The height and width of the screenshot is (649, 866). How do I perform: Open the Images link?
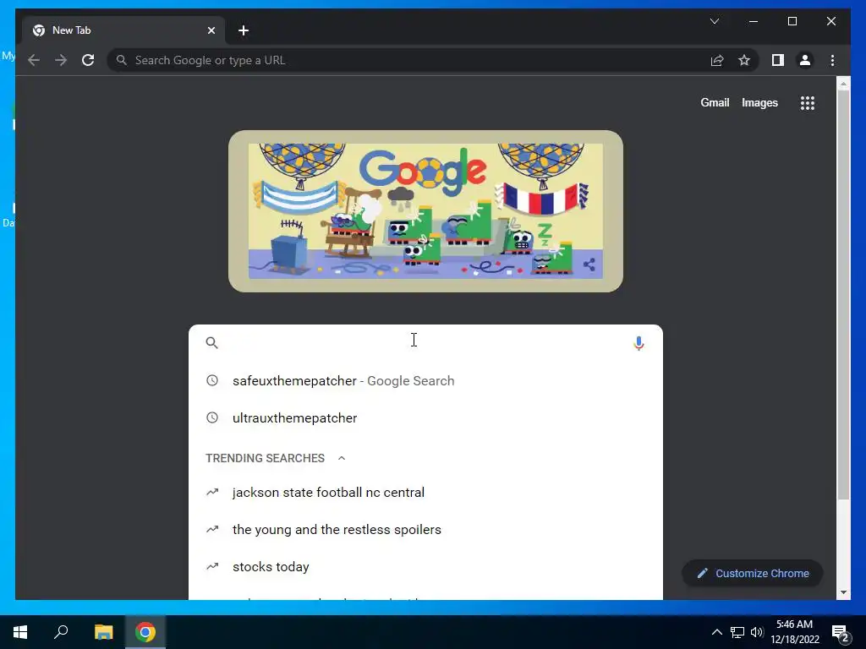pos(759,102)
